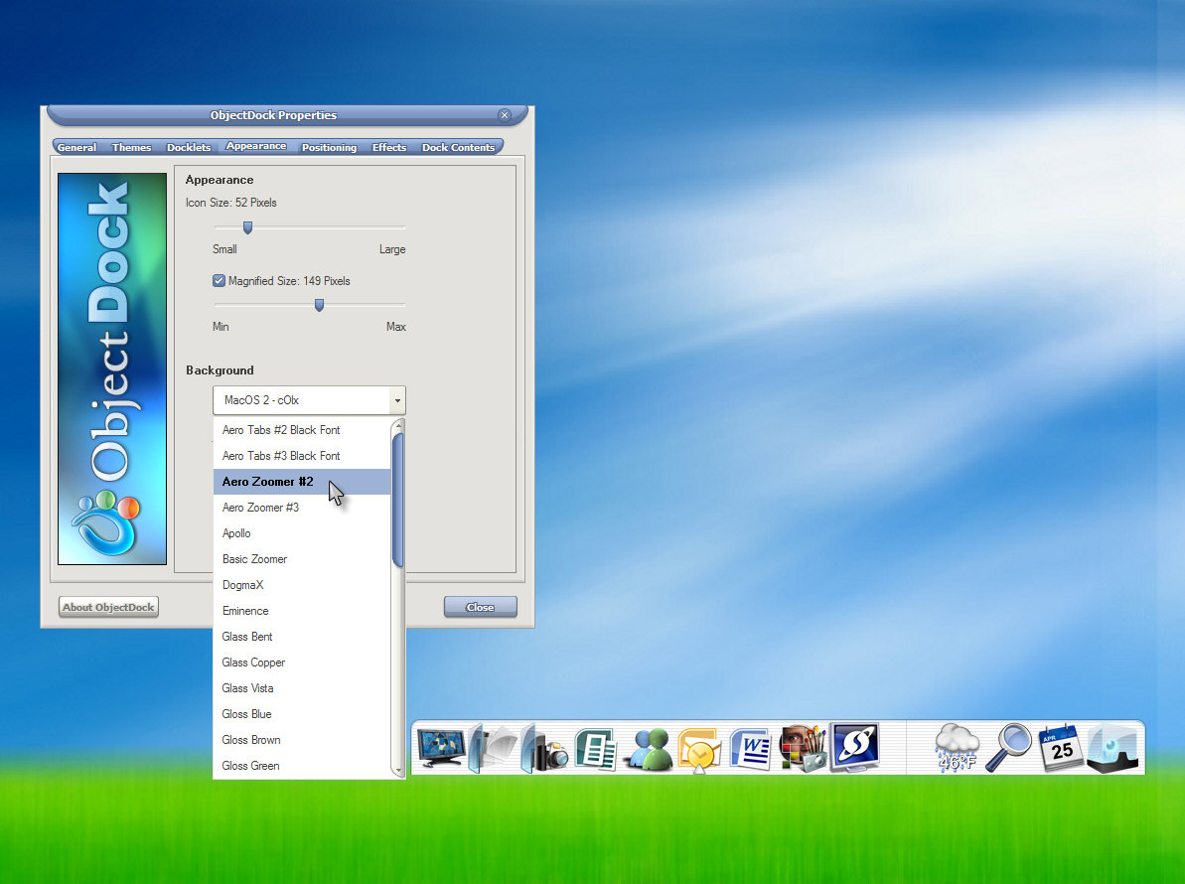The image size is (1185, 884).
Task: Switch to the Positioning tab
Action: coord(330,147)
